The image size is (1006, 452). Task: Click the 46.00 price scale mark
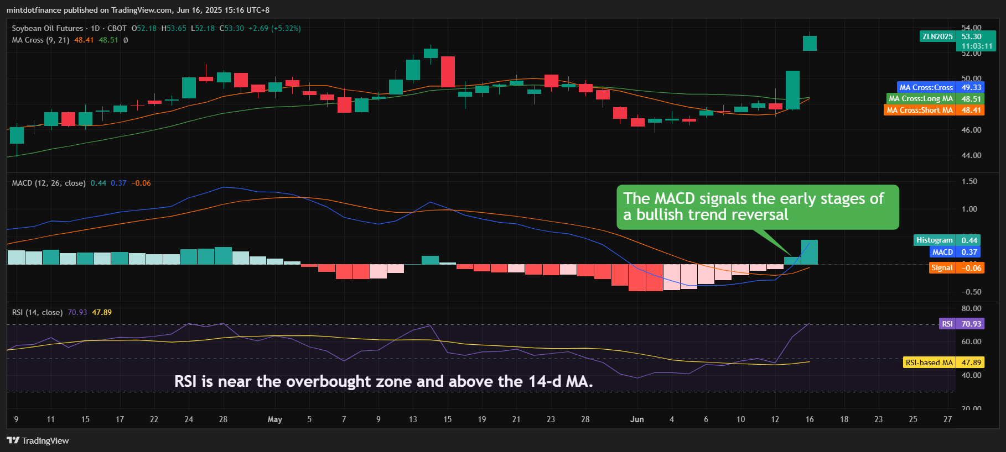pyautogui.click(x=971, y=130)
